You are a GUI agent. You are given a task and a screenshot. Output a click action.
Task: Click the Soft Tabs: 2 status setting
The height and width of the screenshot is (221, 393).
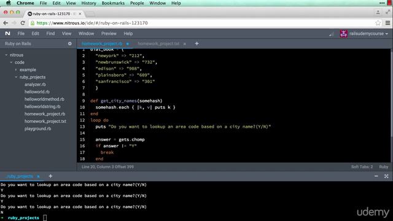362,166
